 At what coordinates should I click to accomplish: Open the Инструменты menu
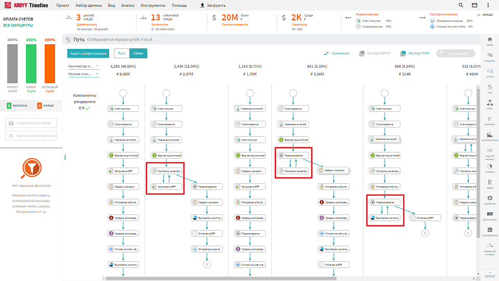tap(153, 5)
